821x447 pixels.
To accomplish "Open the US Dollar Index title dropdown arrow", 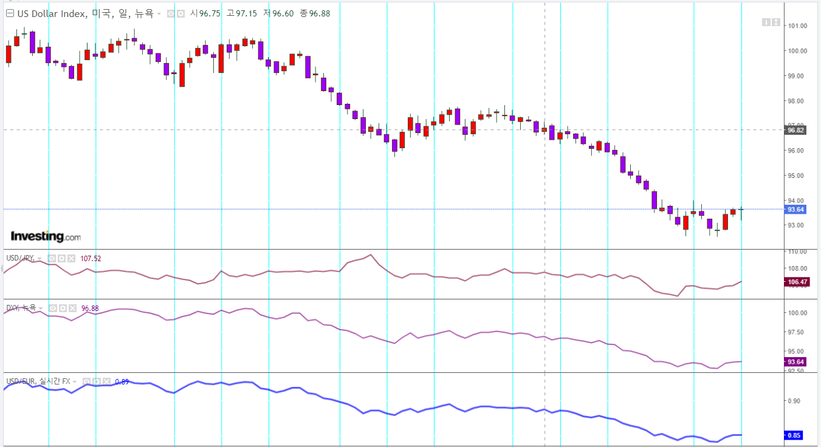I will click(x=159, y=14).
